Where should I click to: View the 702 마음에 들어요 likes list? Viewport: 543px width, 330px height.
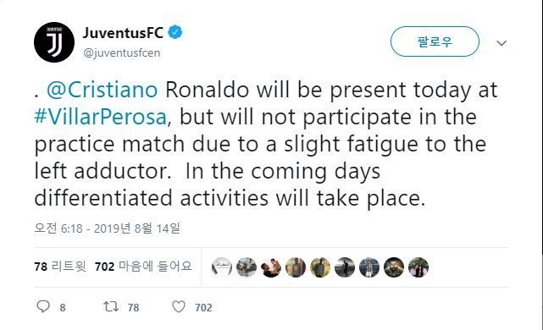143,267
